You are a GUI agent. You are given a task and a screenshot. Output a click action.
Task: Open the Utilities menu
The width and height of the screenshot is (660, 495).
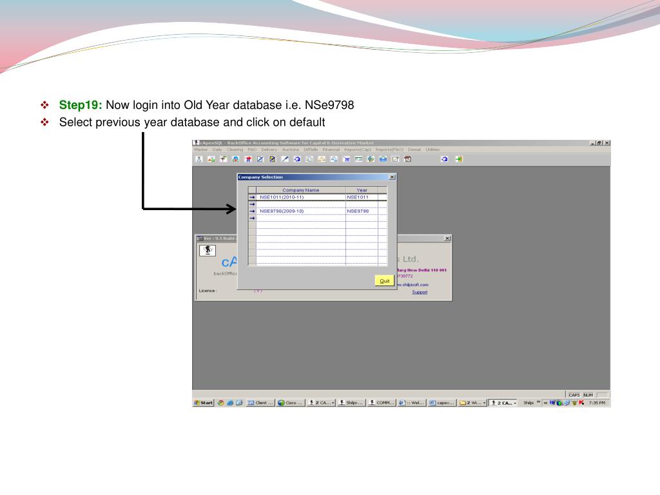[x=432, y=150]
